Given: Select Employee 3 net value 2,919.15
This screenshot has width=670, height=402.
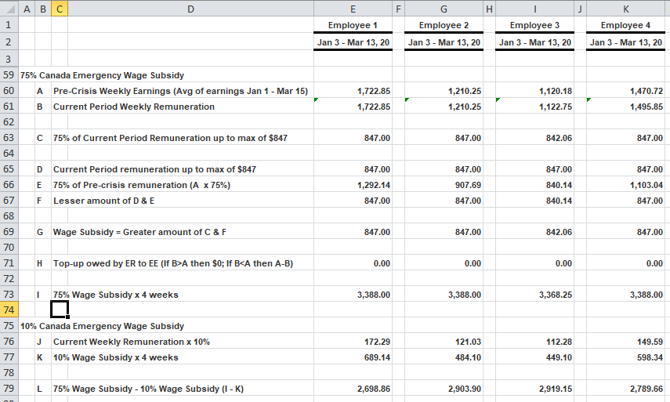Looking at the screenshot, I should [534, 389].
